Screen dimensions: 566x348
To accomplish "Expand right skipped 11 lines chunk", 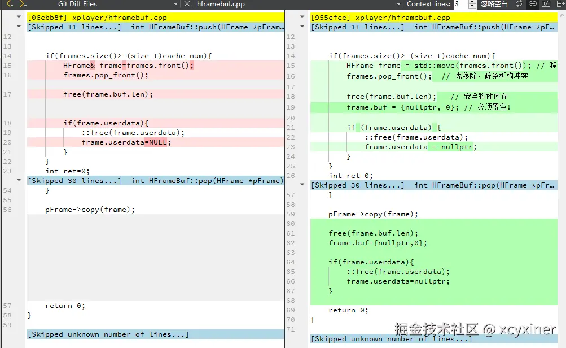I will pos(302,27).
